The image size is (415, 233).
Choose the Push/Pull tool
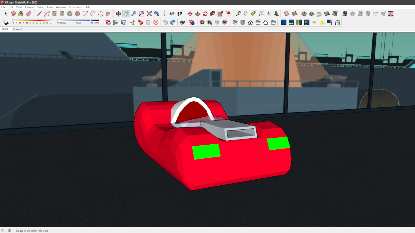click(198, 14)
